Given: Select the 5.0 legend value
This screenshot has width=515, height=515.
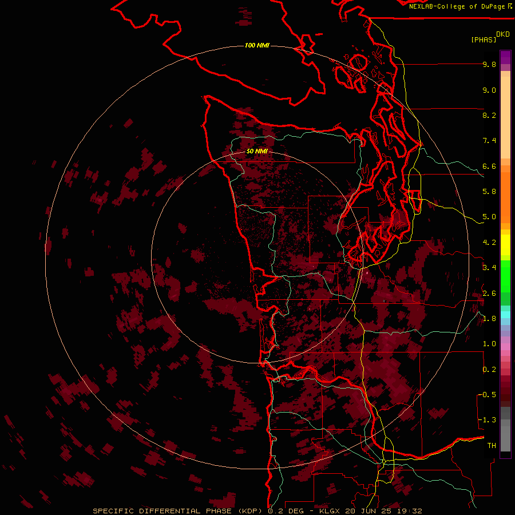Looking at the screenshot, I should 489,217.
